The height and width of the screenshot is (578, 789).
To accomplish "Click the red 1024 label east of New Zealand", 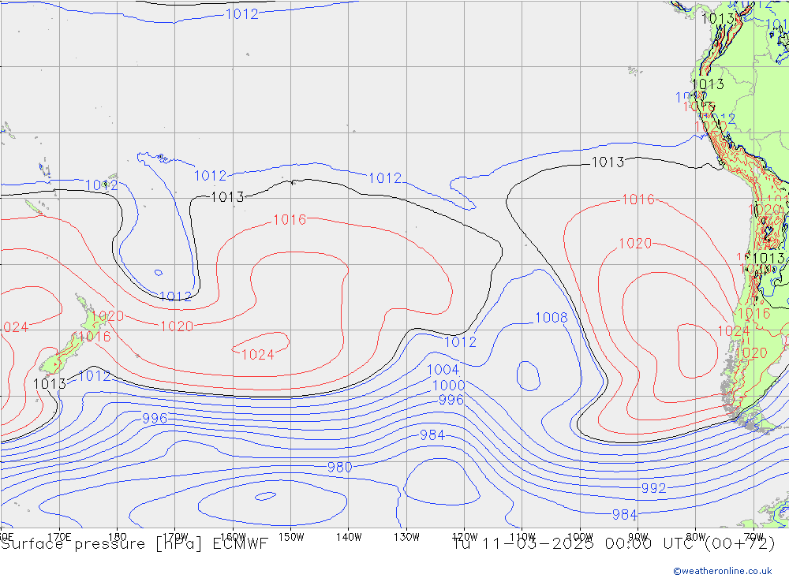I will [x=258, y=355].
